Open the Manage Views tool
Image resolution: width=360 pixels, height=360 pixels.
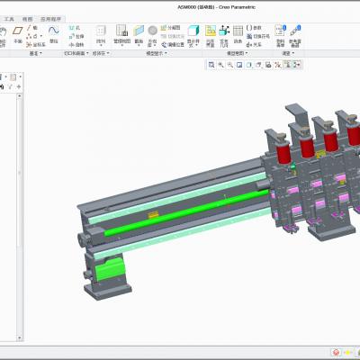pyautogui.click(x=121, y=35)
